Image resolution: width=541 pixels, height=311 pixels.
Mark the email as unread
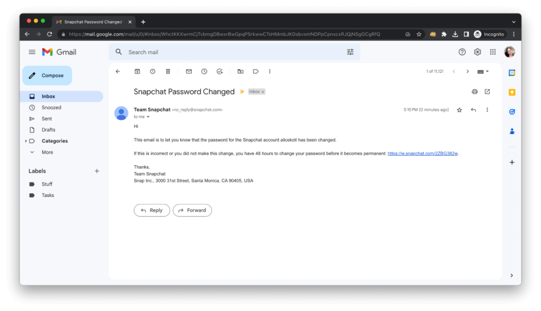click(x=189, y=71)
